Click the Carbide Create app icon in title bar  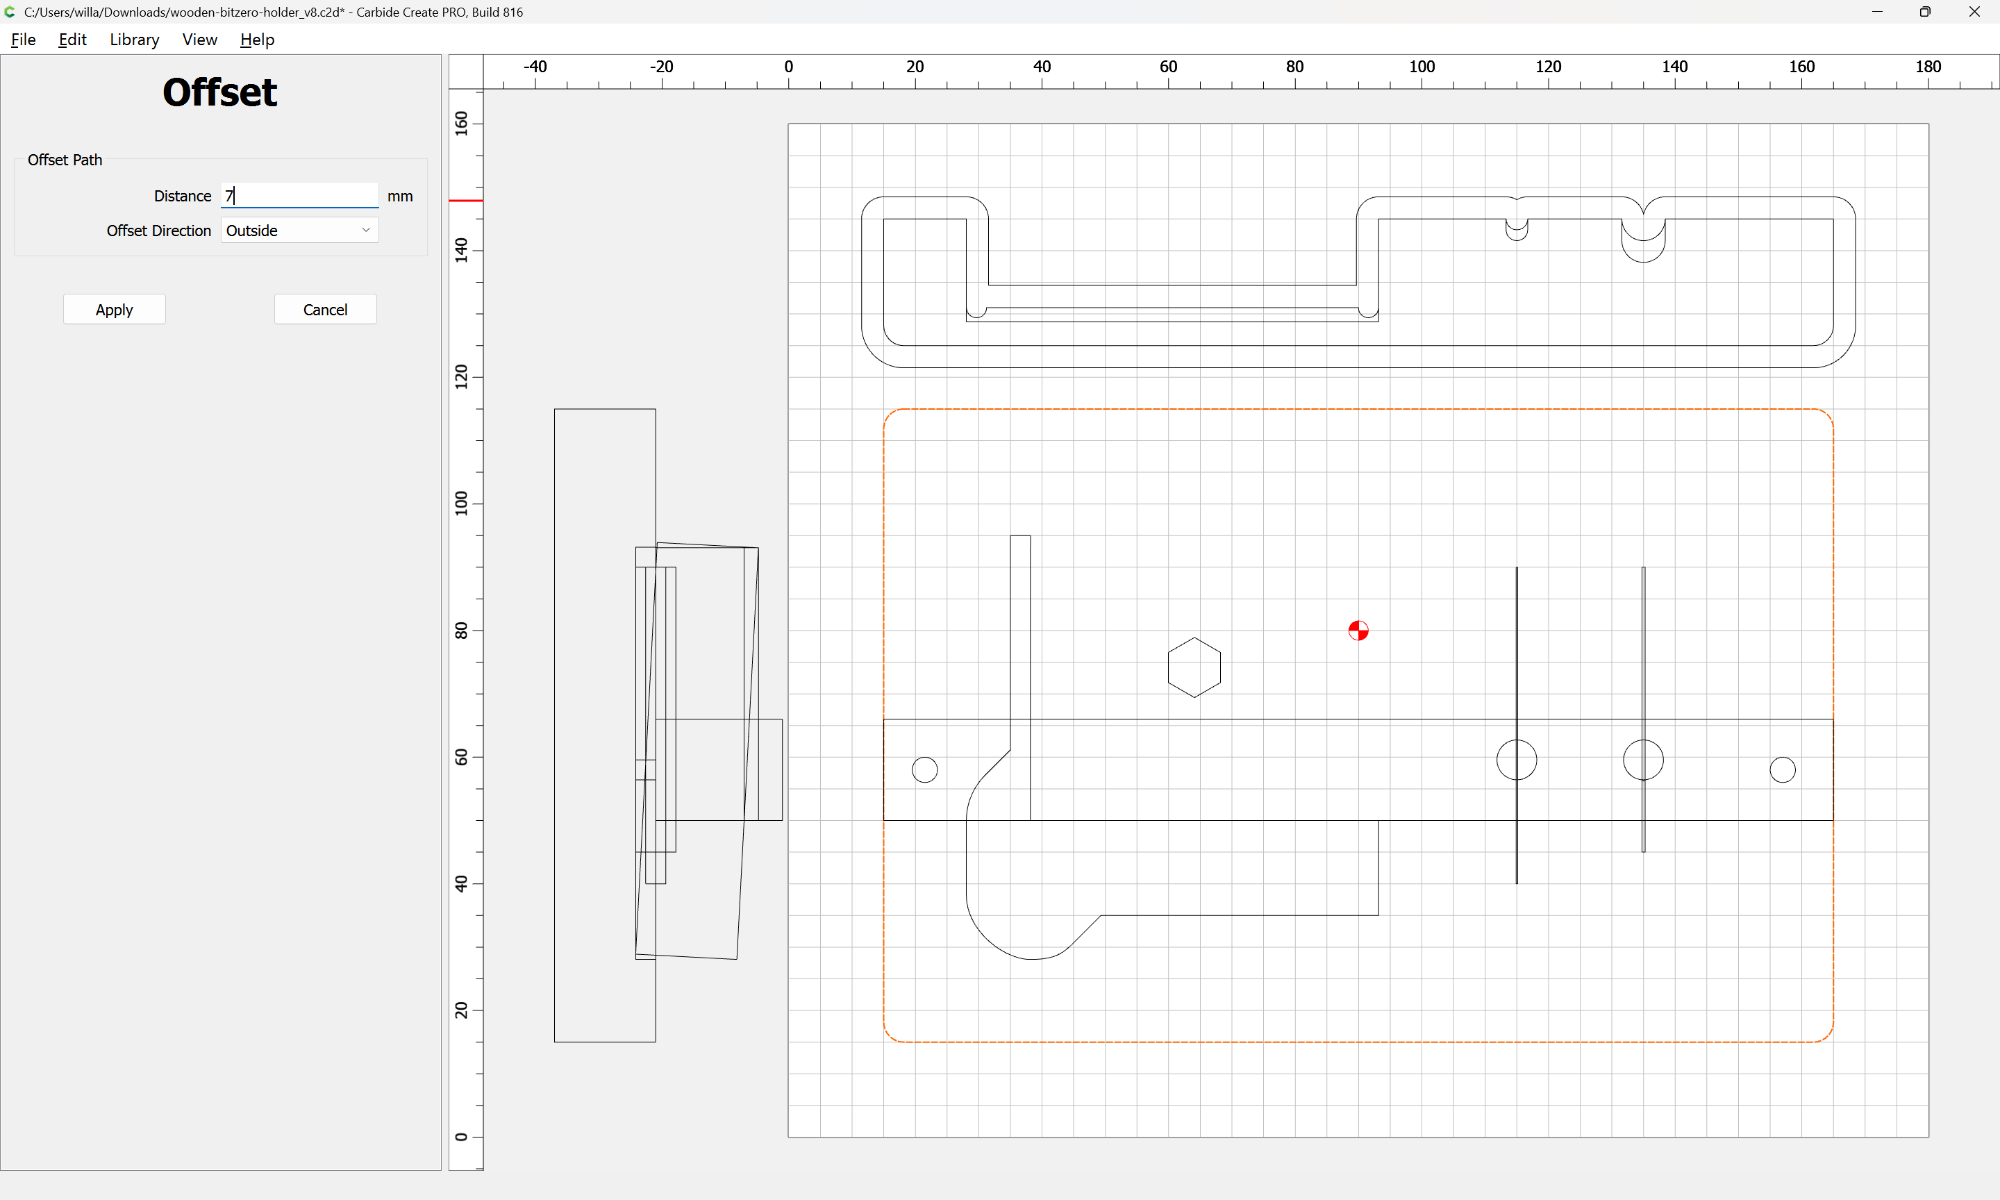tap(10, 12)
